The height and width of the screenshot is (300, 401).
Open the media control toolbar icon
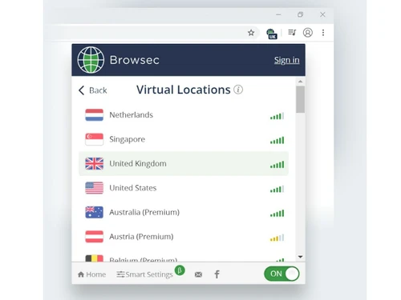click(292, 33)
